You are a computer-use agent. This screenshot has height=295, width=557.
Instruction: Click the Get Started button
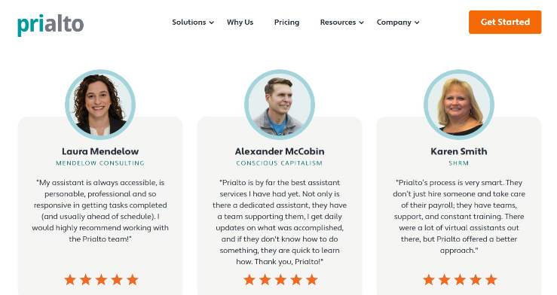coord(505,22)
